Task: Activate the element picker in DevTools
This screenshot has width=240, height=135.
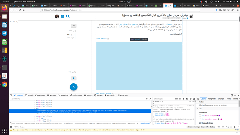Action: tap(11, 95)
